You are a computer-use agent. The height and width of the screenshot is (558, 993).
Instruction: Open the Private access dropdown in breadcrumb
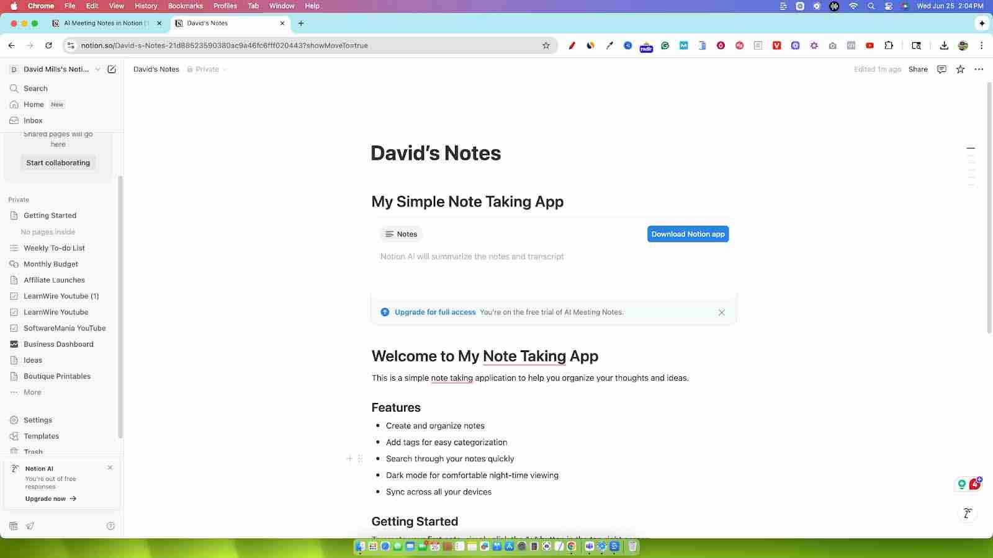pos(207,69)
